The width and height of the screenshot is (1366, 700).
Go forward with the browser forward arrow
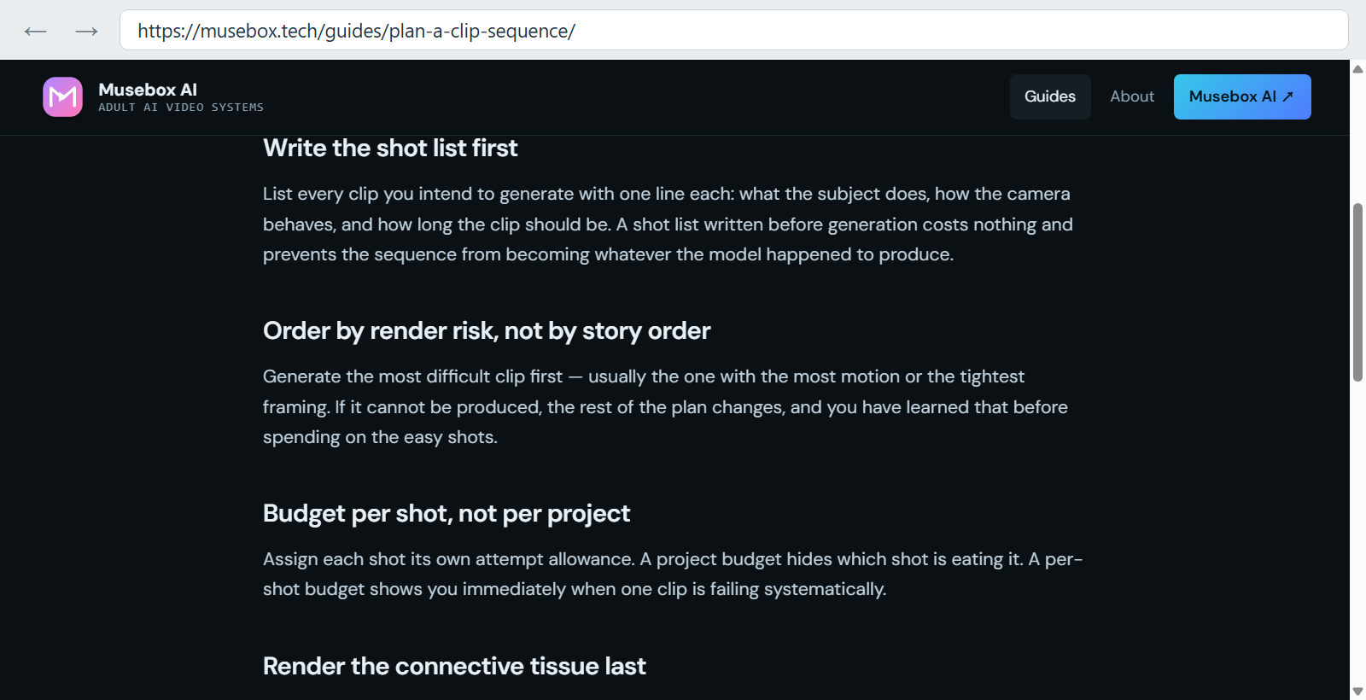[86, 32]
